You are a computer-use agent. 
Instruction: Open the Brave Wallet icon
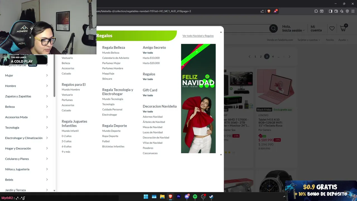point(336,11)
